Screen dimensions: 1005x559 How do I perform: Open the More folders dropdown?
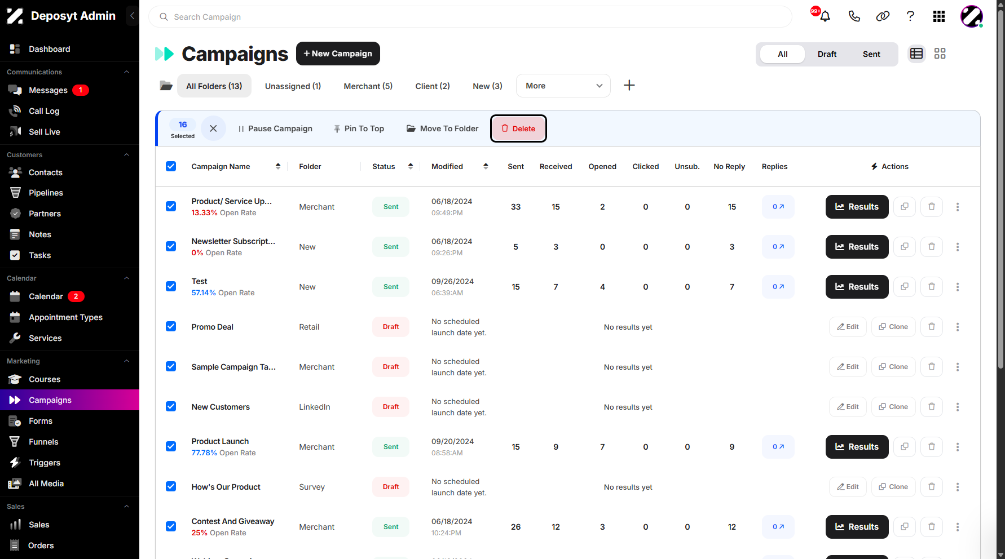click(563, 86)
